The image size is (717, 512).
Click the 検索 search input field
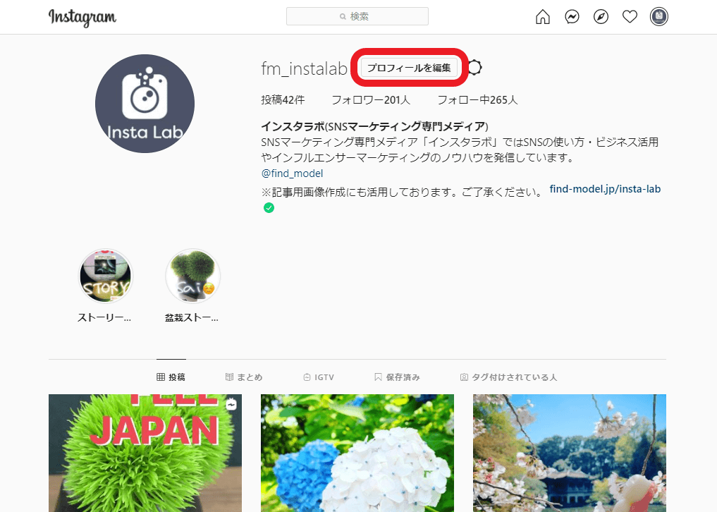pos(357,16)
